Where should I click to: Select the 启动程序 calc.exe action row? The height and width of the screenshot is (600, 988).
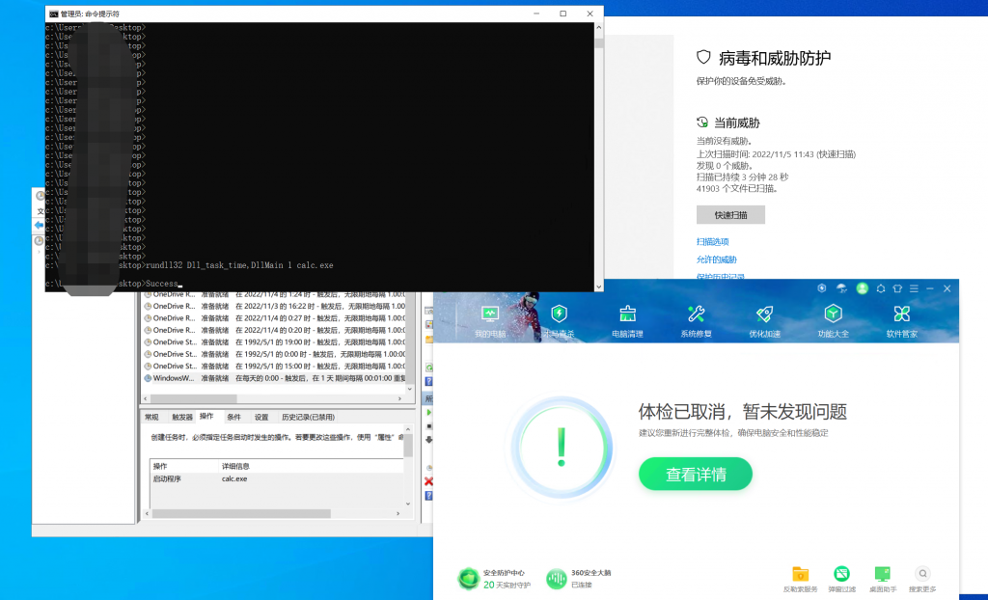click(x=277, y=479)
